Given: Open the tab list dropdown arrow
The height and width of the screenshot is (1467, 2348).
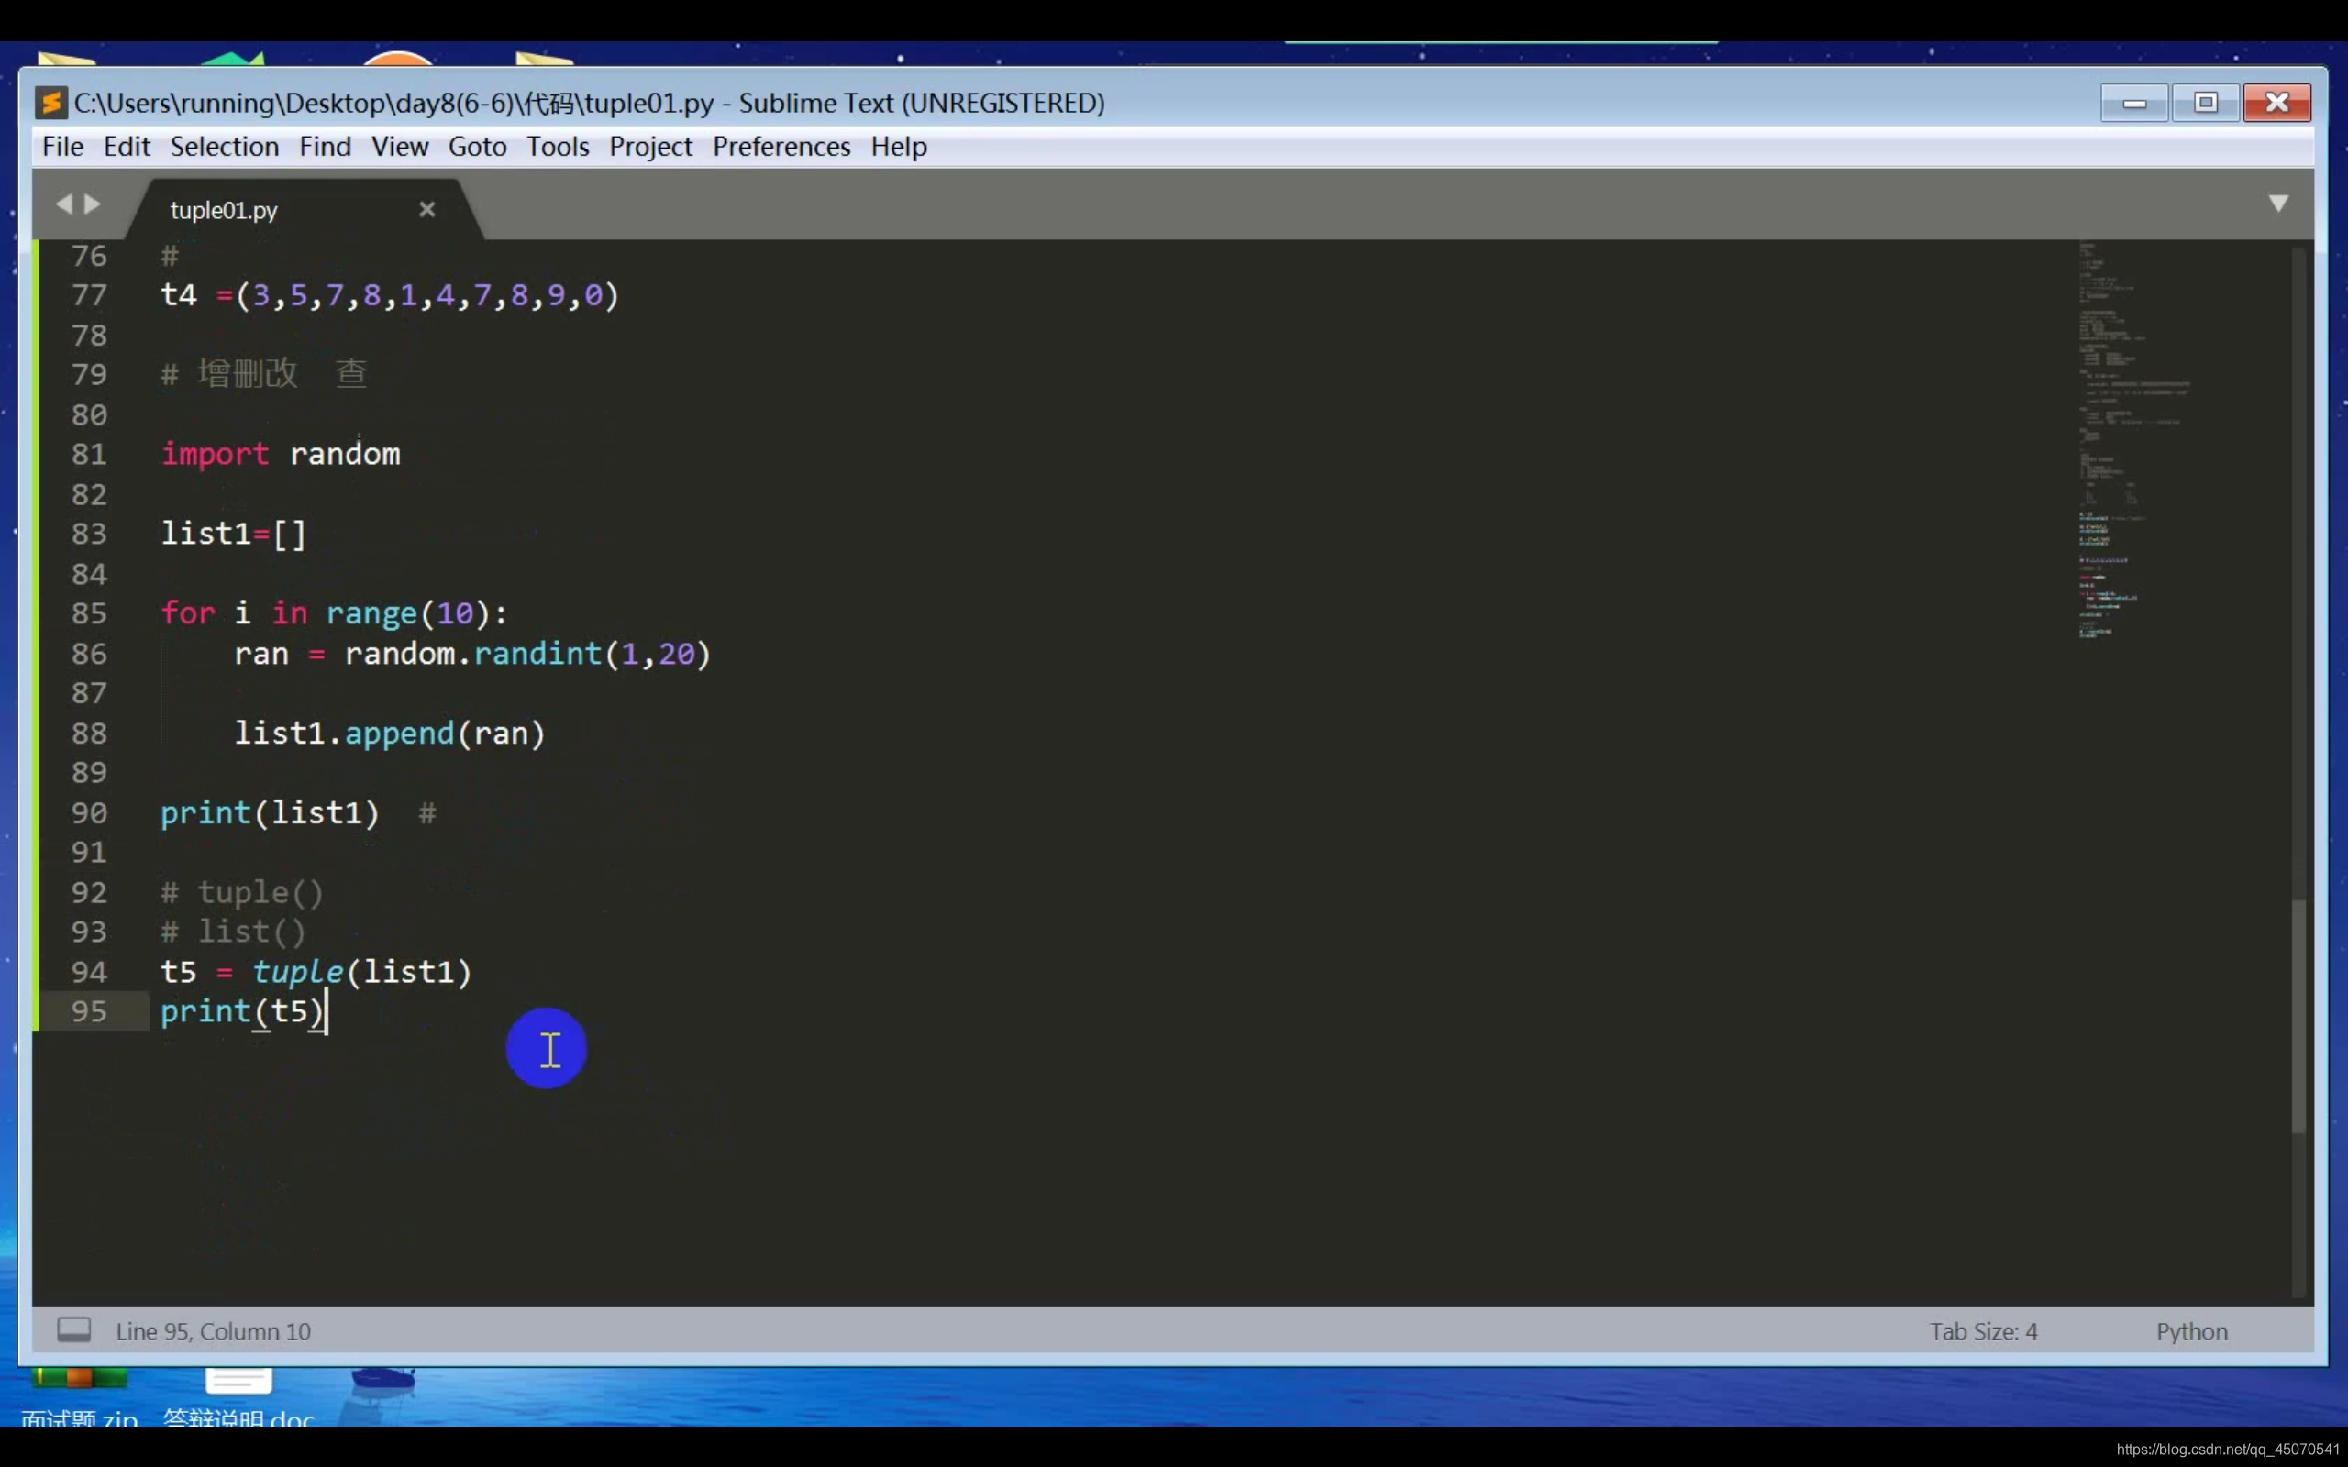Looking at the screenshot, I should [x=2278, y=204].
